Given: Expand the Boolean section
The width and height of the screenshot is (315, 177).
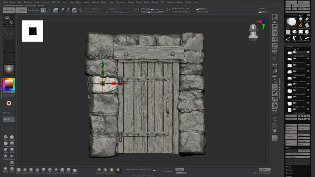Looking at the screenshot, I should point(290,170).
